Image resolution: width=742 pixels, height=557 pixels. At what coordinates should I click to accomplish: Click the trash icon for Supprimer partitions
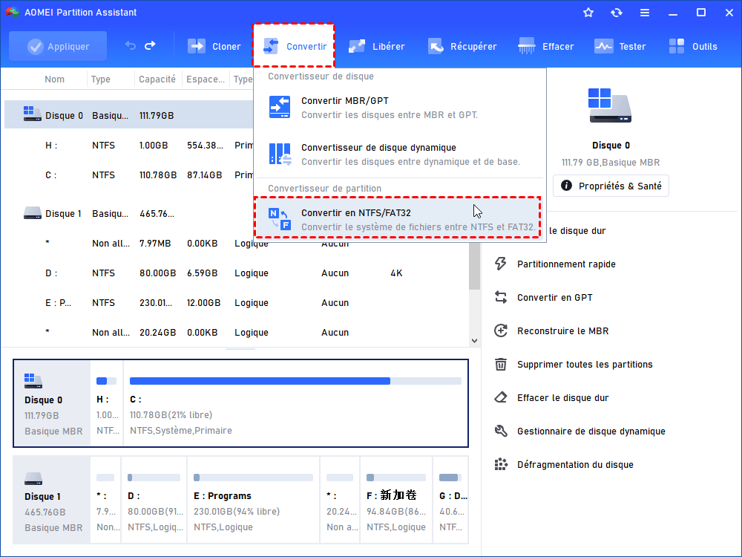(501, 364)
